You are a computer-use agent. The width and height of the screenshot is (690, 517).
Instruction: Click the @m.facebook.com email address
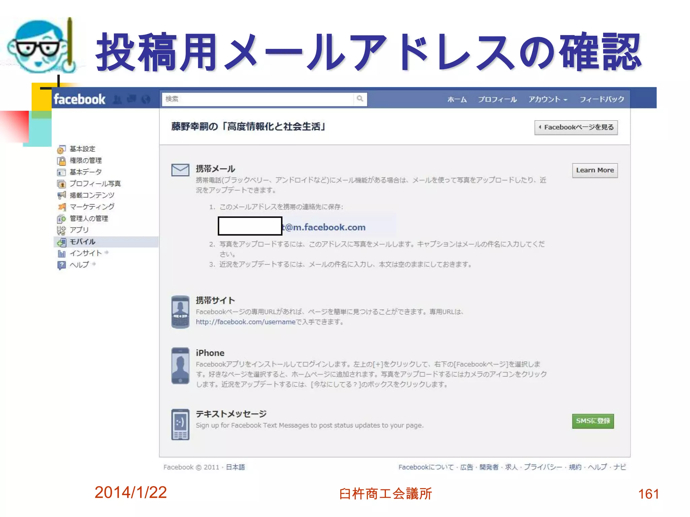pyautogui.click(x=324, y=227)
